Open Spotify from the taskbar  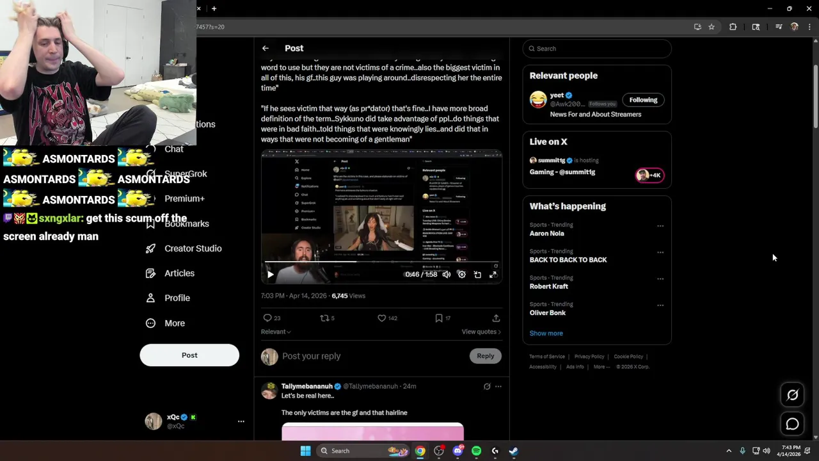pyautogui.click(x=476, y=451)
